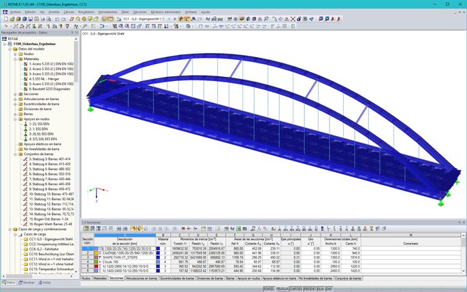This screenshot has width=467, height=292.
Task: Click the first icon in Secciones table toolbar
Action: (86, 229)
